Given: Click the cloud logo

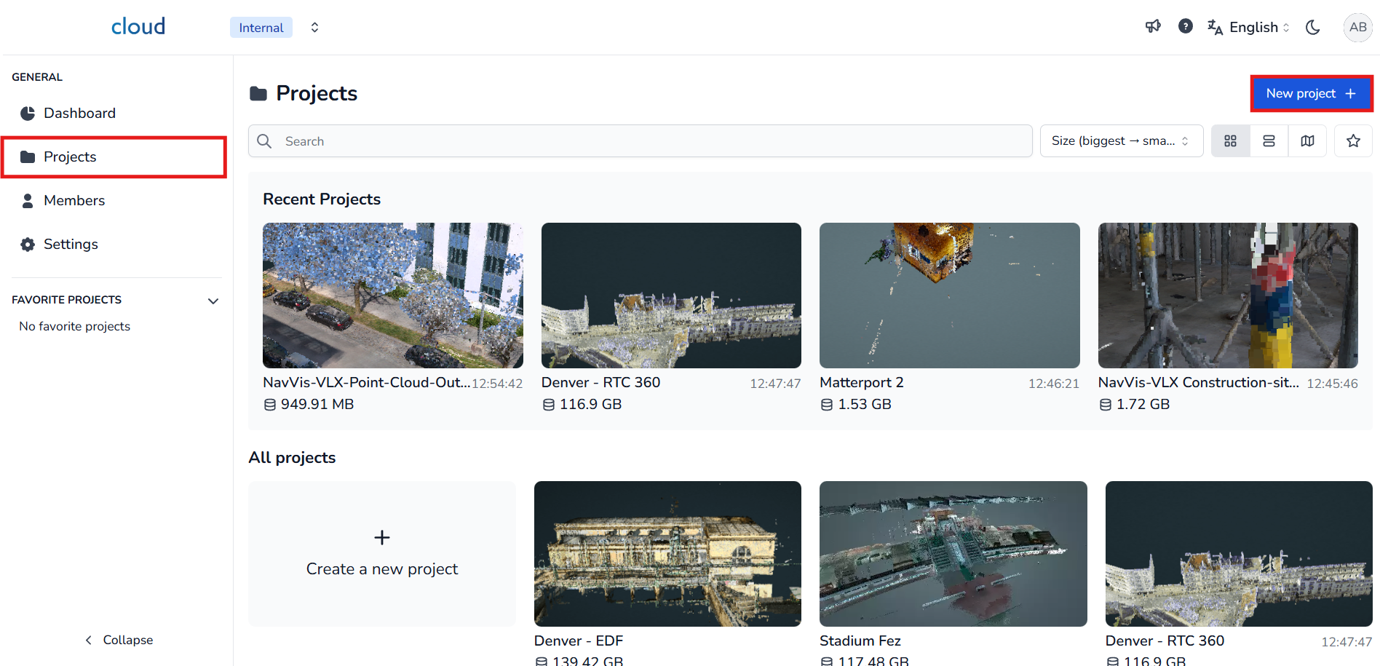Looking at the screenshot, I should pos(138,27).
